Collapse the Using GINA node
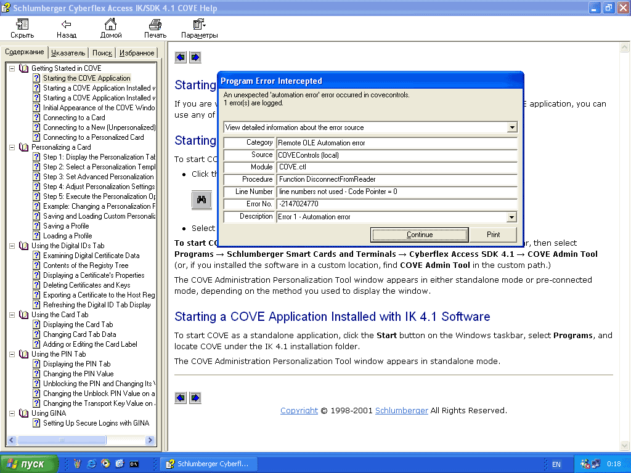This screenshot has height=473, width=631. (12, 413)
